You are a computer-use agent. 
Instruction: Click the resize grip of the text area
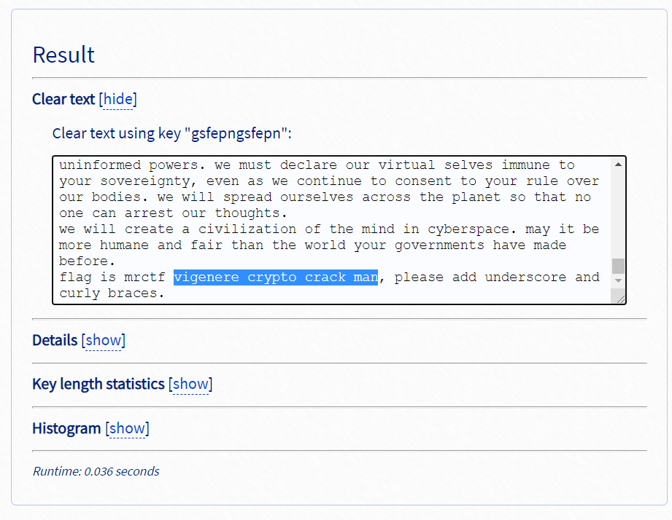pos(619,298)
